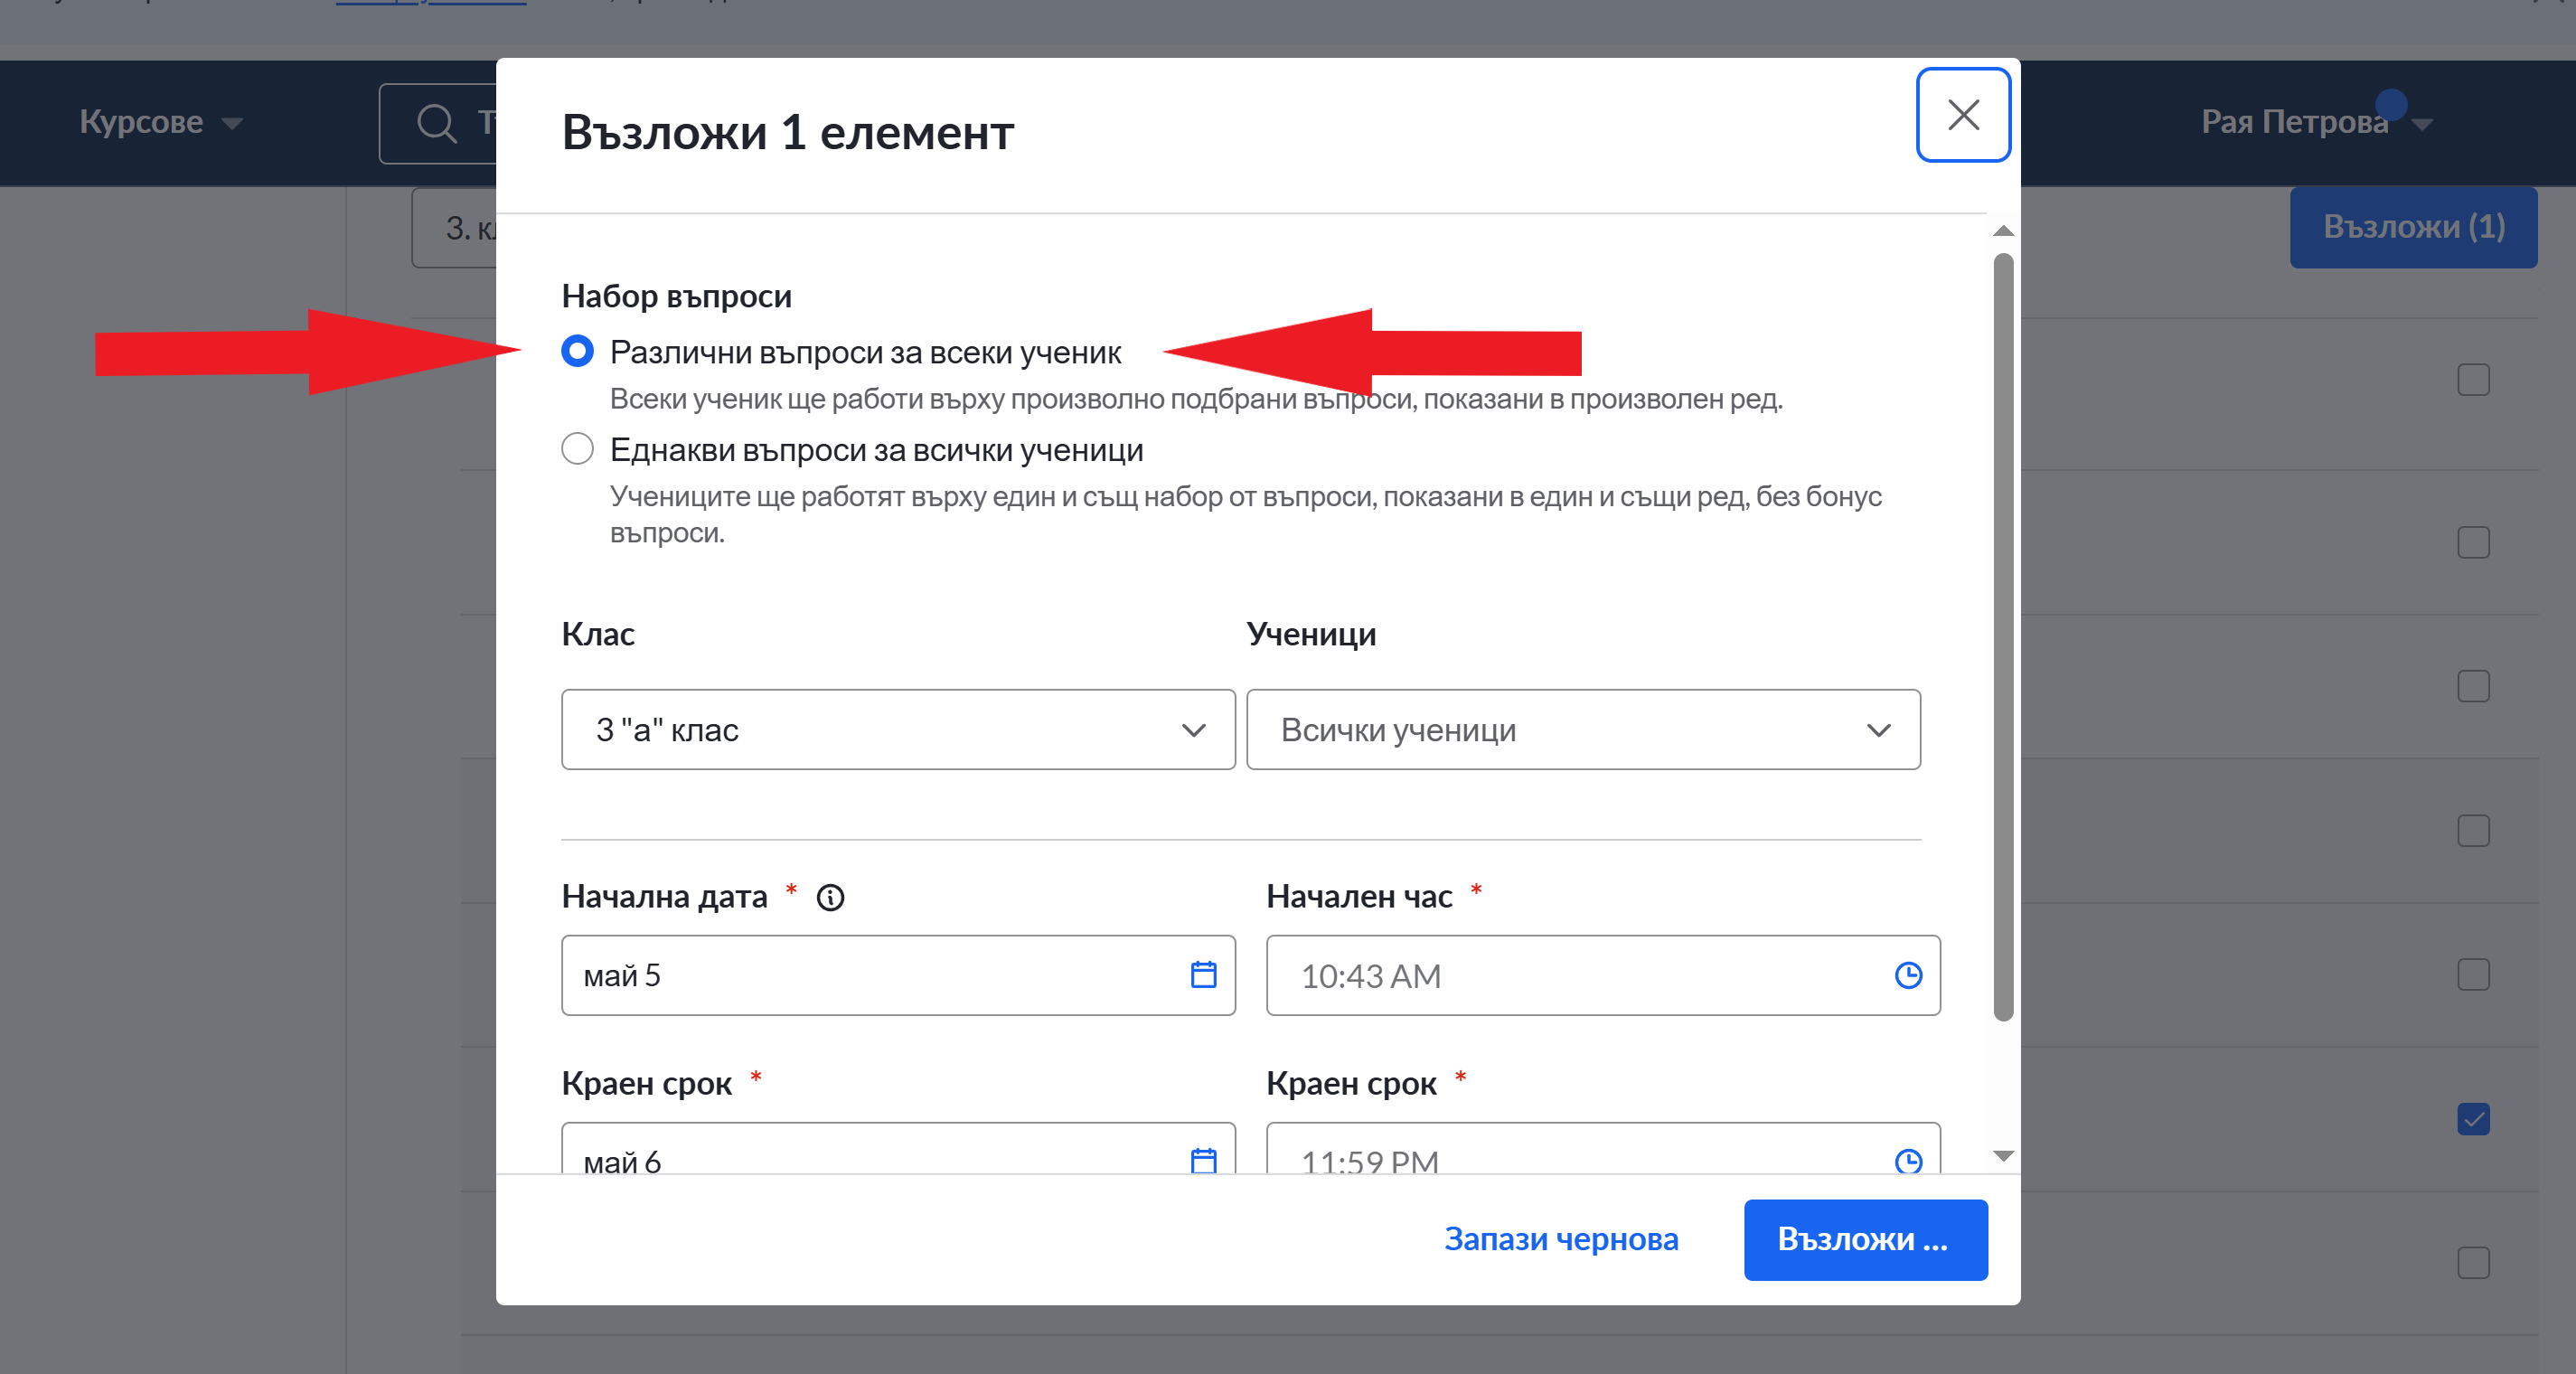The image size is (2576, 1374).
Task: Open the calendar icon in the май 6 deadline field
Action: pos(1203,1160)
